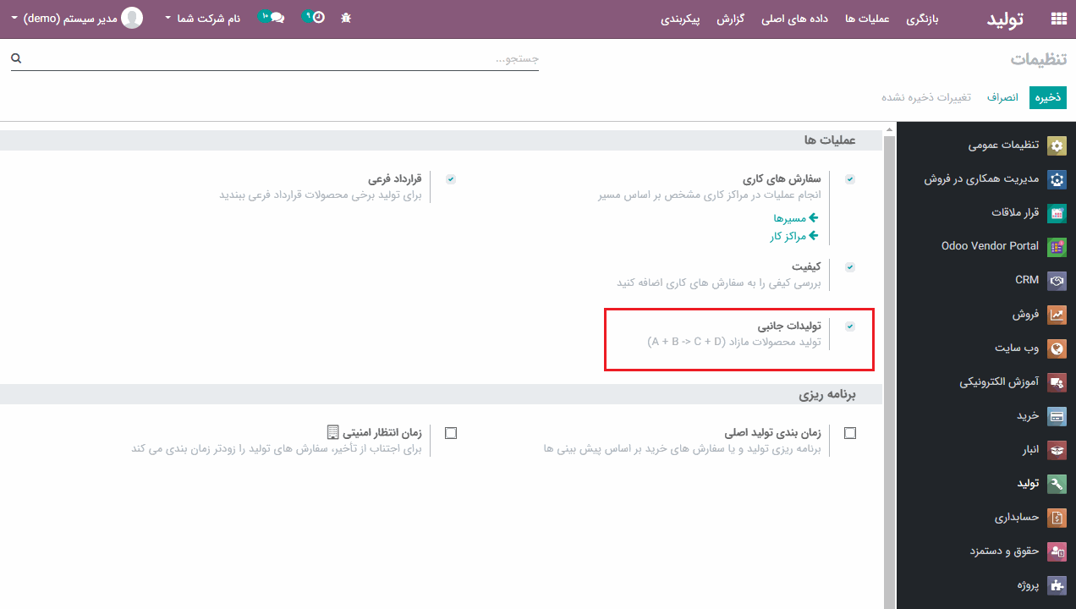Click the کیفیت setting title
The width and height of the screenshot is (1076, 609).
(807, 266)
